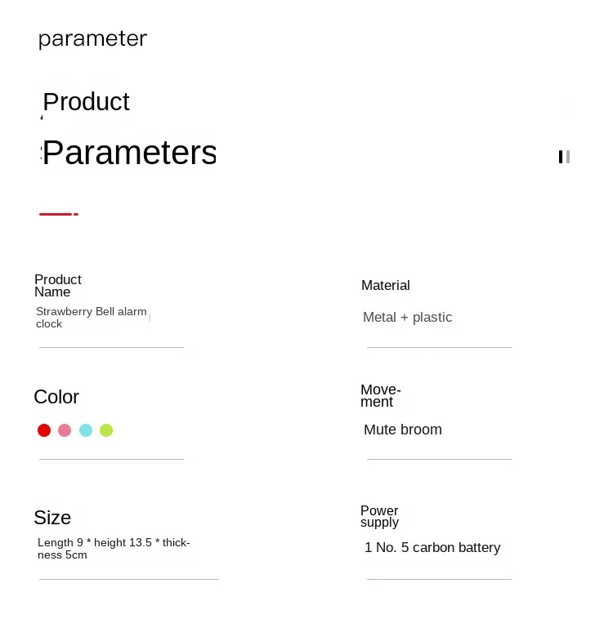Click the 'Product' title word

pyautogui.click(x=86, y=102)
